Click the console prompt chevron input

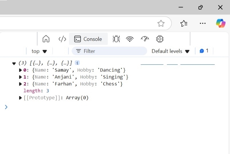[x=6, y=107]
